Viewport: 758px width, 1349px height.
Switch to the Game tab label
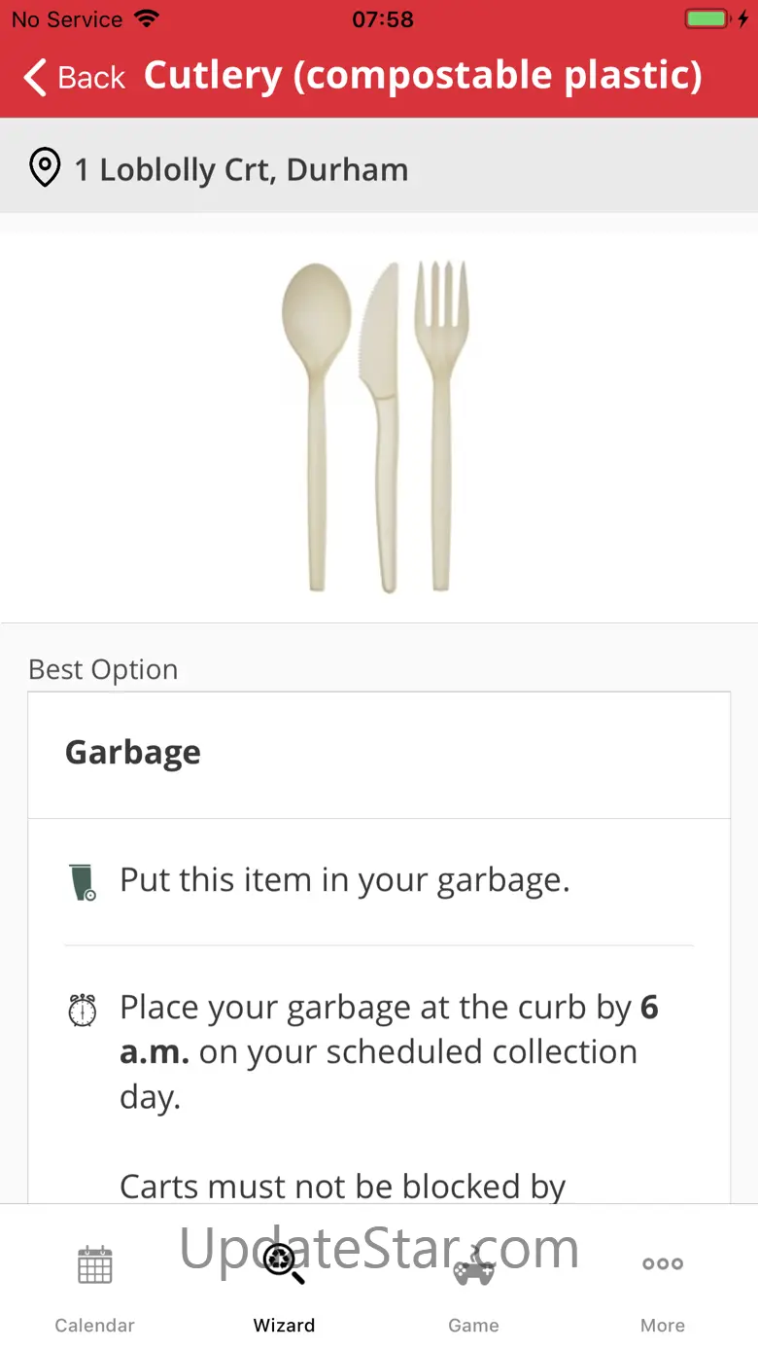[x=473, y=1325]
